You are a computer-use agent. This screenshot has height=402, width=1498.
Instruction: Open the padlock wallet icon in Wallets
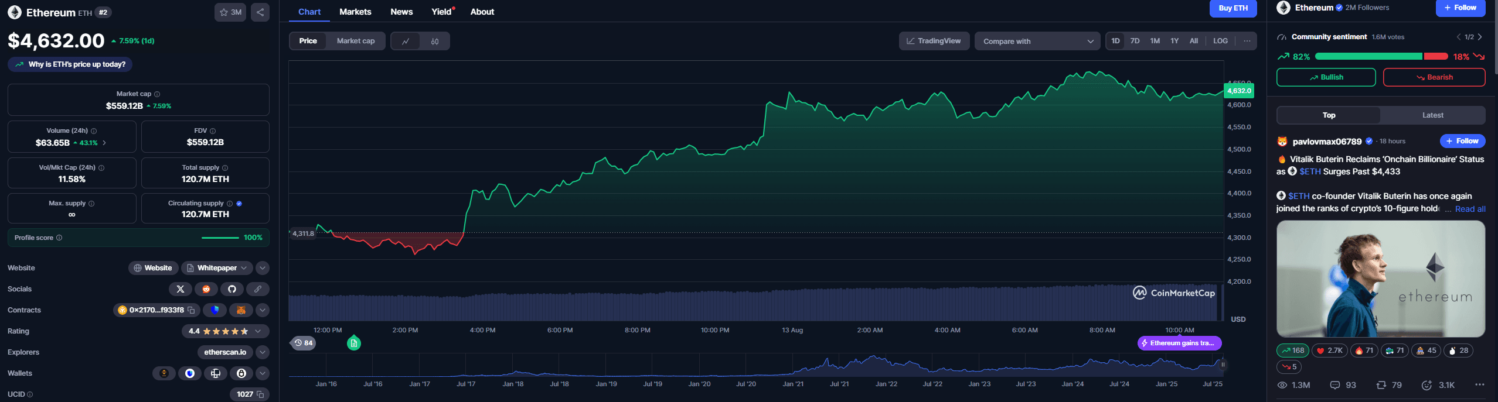241,373
